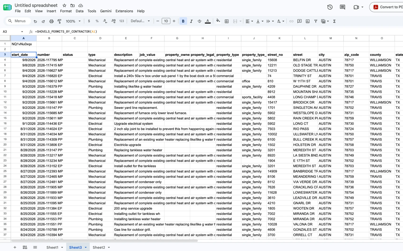This screenshot has width=403, height=251.
Task: Open zoom 100% dropdown
Action: [x=73, y=21]
